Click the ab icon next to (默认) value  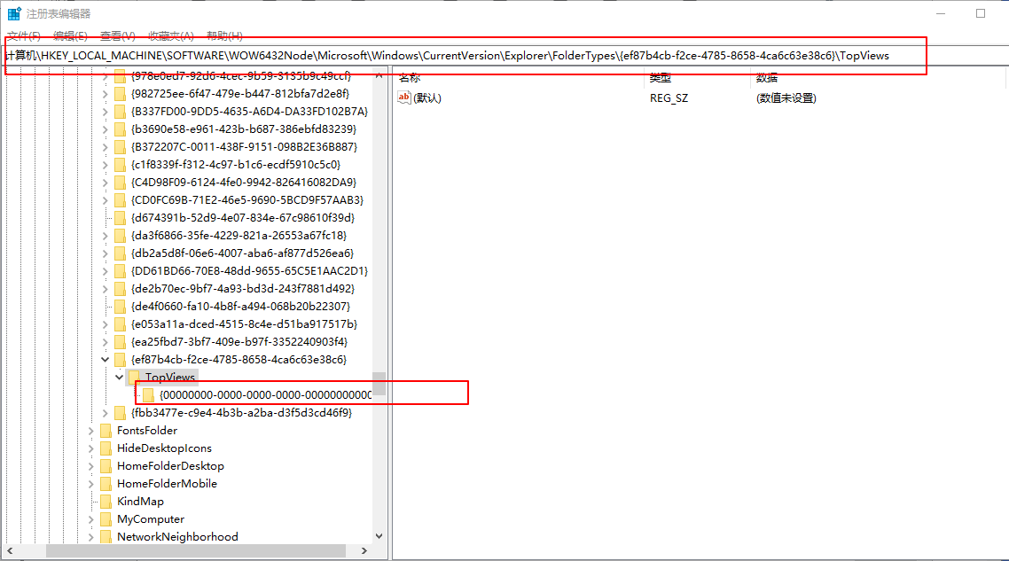tap(404, 97)
